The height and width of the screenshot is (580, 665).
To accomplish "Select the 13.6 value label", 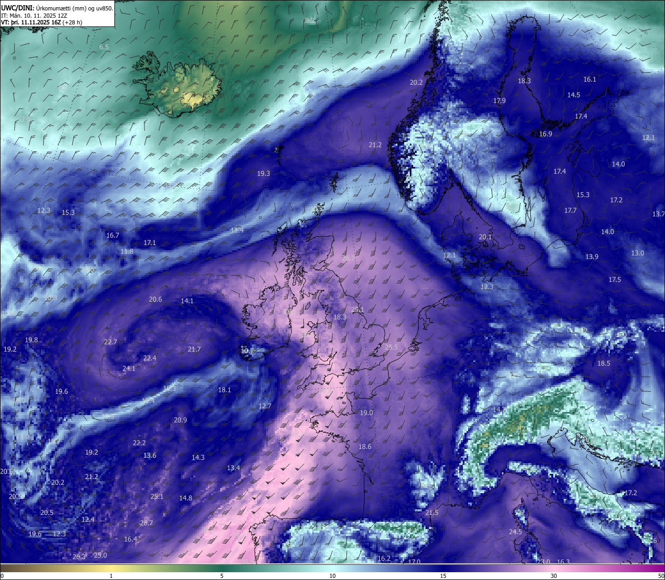I will (x=150, y=456).
